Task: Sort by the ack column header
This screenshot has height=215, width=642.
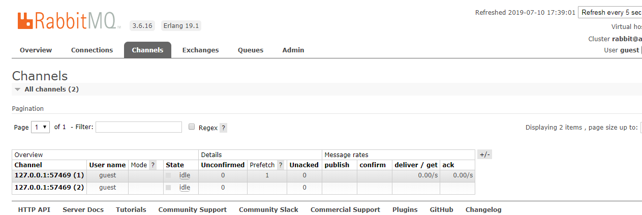Action: 448,165
